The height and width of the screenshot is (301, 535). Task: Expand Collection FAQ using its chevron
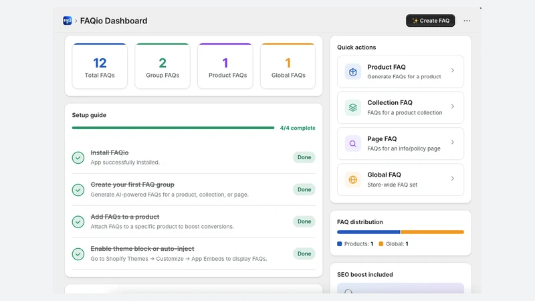pos(453,106)
